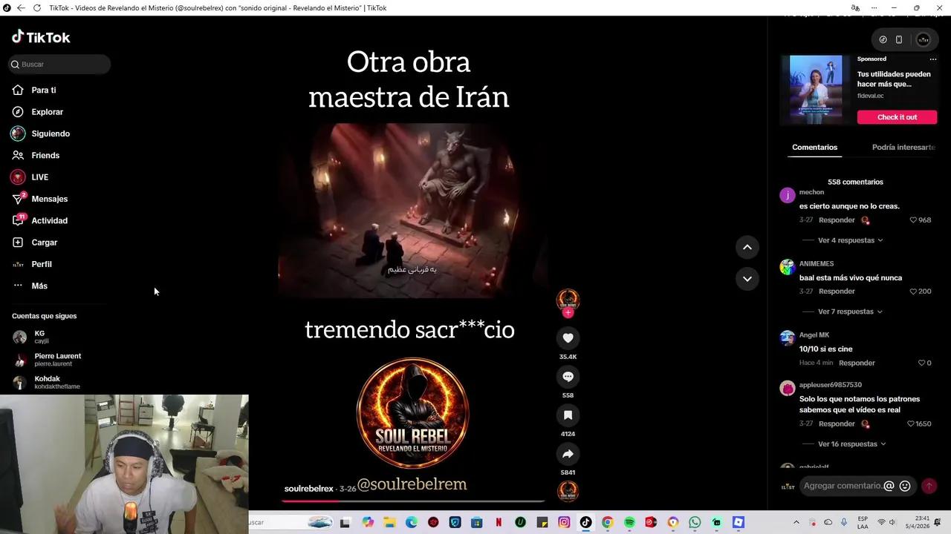Go to the previous video arrow
Viewport: 951px width, 534px height.
(x=747, y=247)
